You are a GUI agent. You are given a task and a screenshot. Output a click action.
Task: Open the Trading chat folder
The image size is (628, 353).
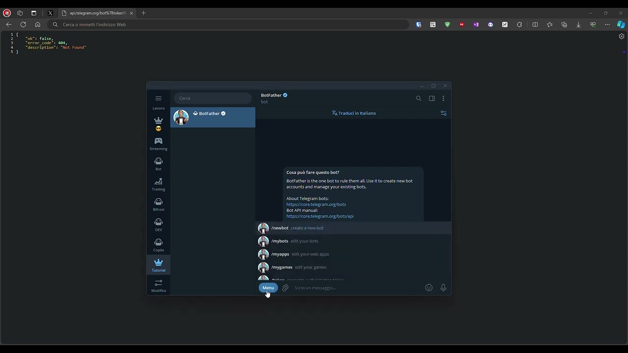[x=158, y=184]
